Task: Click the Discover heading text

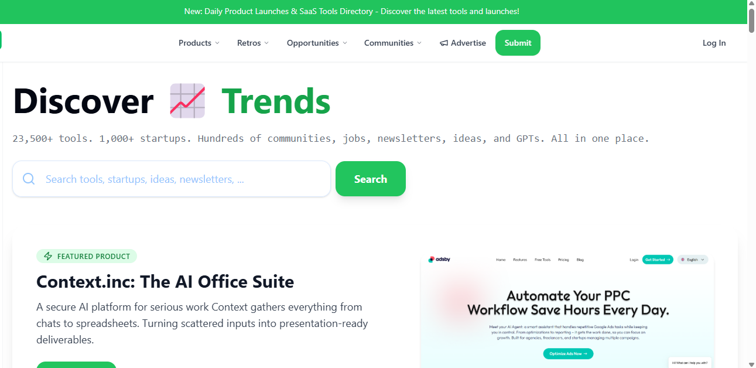Action: click(x=83, y=101)
